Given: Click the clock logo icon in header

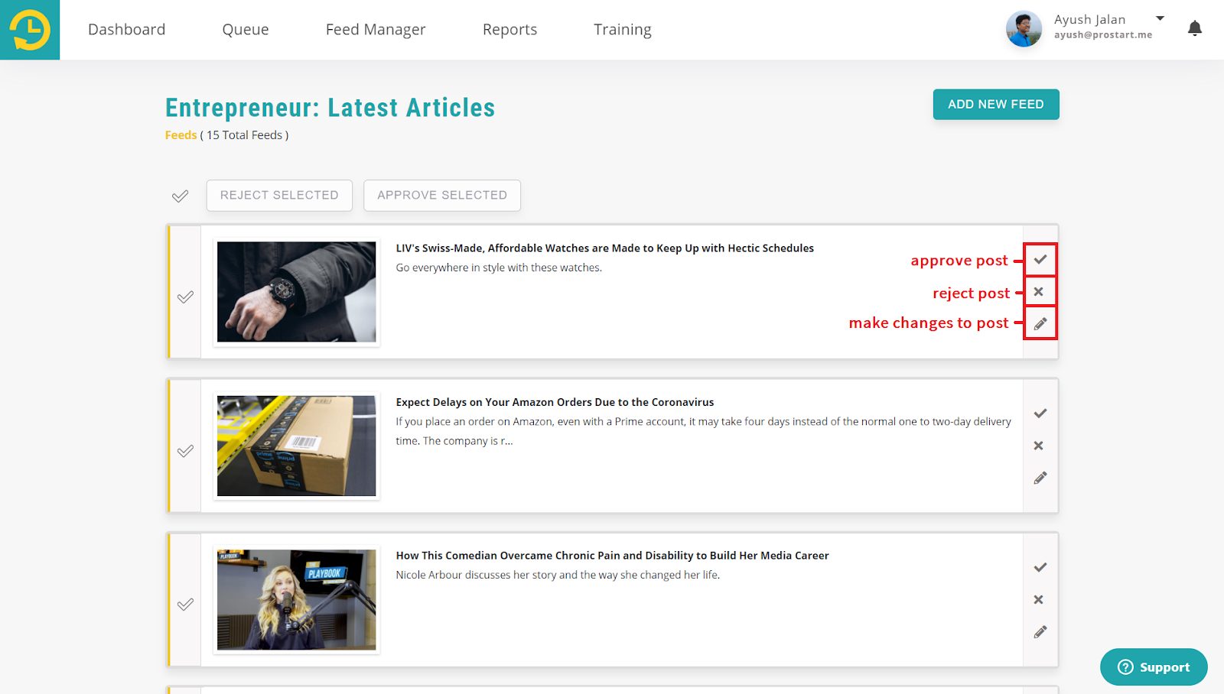Looking at the screenshot, I should click(30, 30).
